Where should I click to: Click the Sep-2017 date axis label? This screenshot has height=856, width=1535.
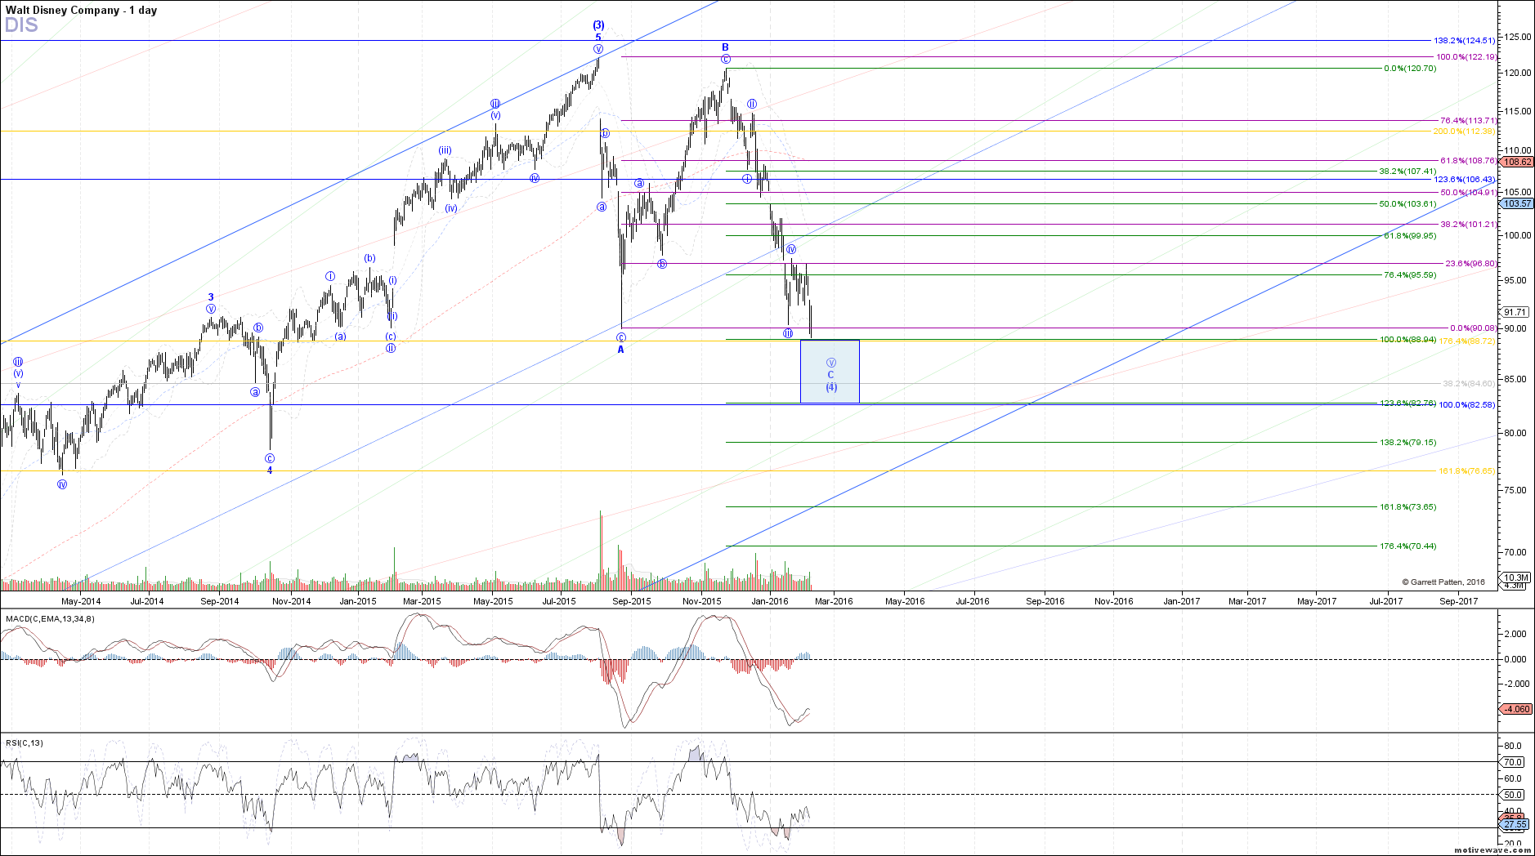(x=1459, y=601)
